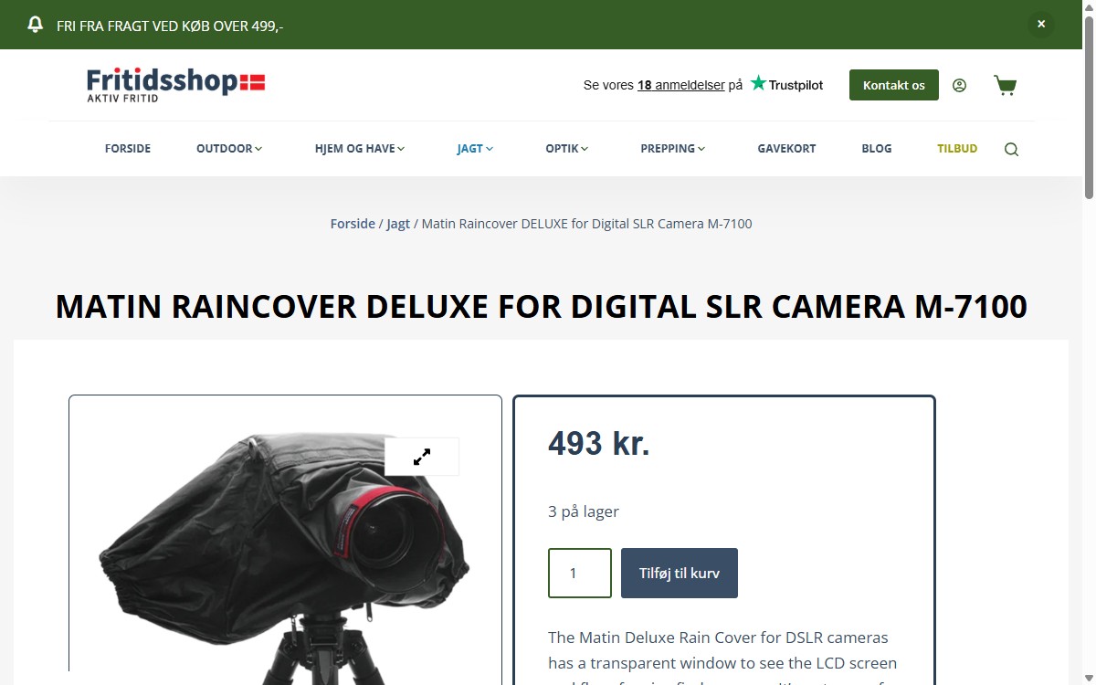The width and height of the screenshot is (1096, 685).
Task: Click the breadcrumb product name text
Action: click(587, 224)
